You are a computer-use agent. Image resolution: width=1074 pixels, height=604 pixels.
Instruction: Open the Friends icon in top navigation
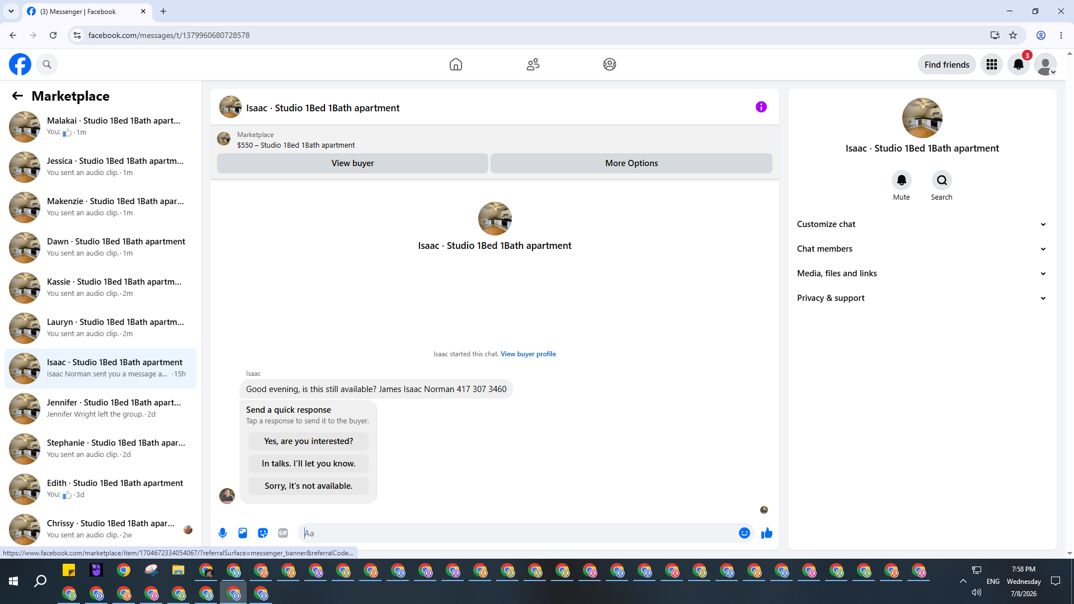tap(533, 64)
